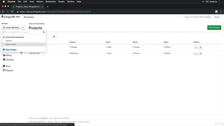224x126 pixels.
Task: Expand the Jonas user menu
Action: click(x=218, y=17)
